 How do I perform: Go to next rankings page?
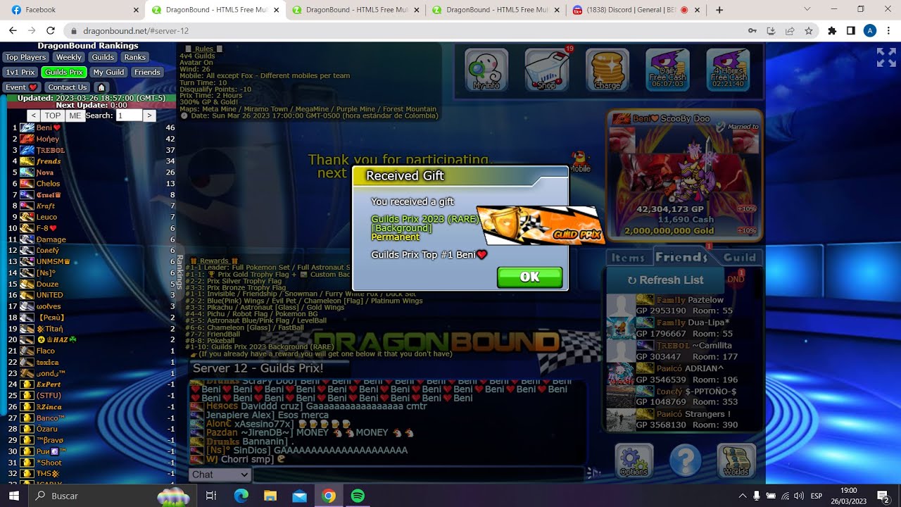pos(149,115)
